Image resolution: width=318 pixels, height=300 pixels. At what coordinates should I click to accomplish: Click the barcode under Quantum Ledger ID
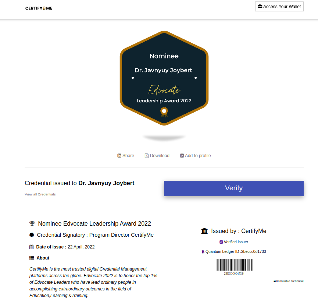pos(234,265)
